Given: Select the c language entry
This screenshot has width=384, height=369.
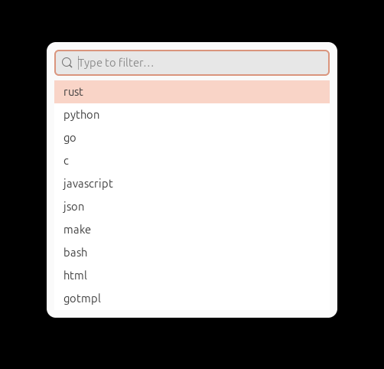Looking at the screenshot, I should click(192, 161).
